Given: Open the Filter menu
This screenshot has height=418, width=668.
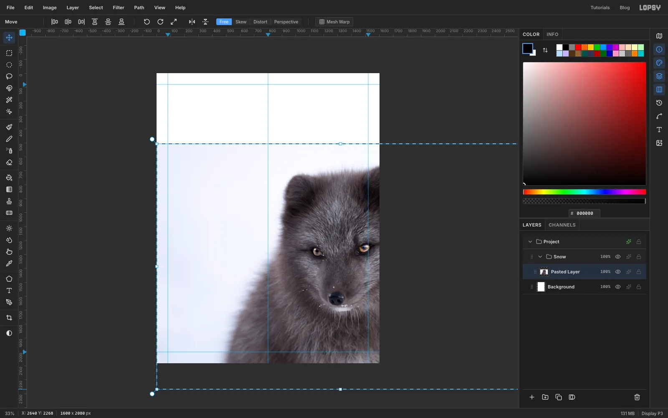Looking at the screenshot, I should coord(119,8).
